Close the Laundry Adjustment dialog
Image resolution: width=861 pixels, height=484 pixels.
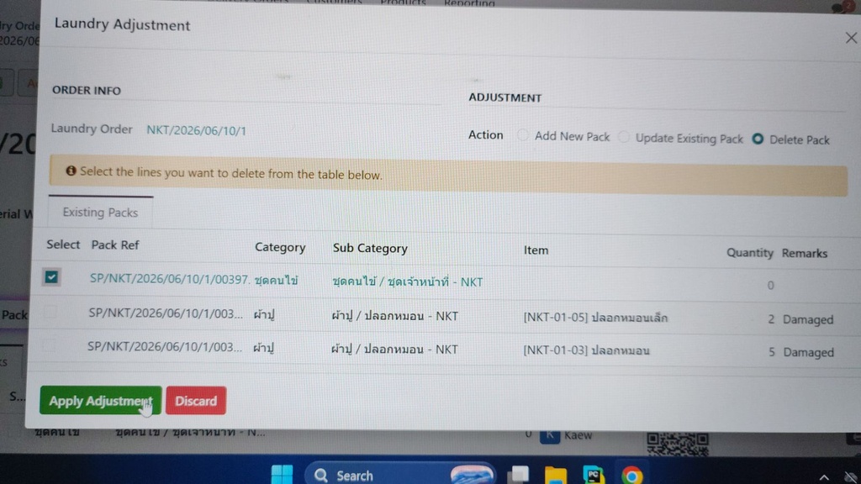[x=851, y=38]
